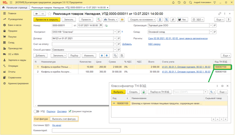This screenshot has width=235, height=135.
Task: Toggle the Документ подписан checkbox
Action: [70, 111]
